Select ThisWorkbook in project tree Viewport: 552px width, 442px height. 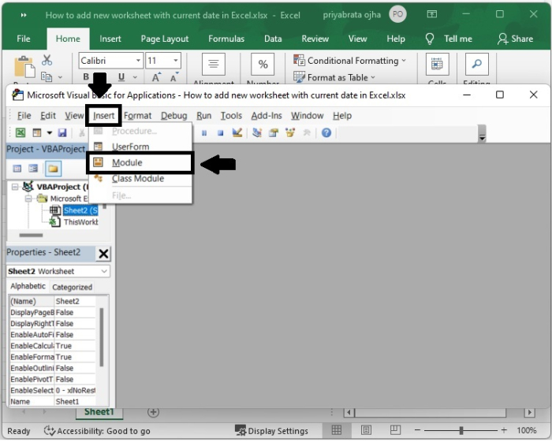80,222
